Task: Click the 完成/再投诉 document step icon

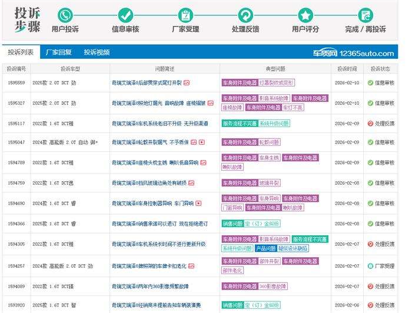Action: point(365,15)
